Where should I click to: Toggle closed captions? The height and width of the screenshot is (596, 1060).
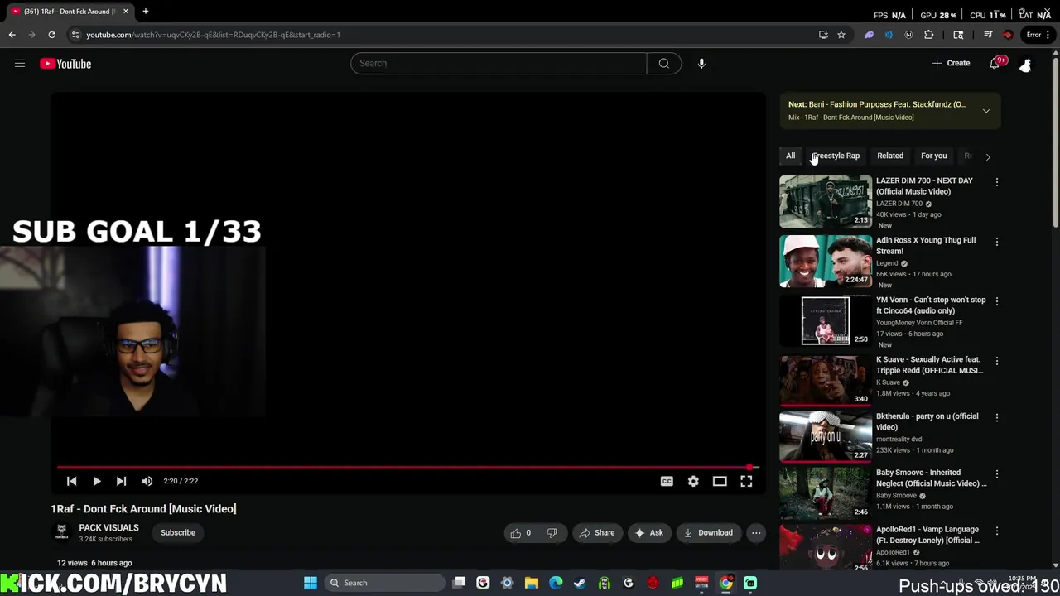pyautogui.click(x=667, y=481)
